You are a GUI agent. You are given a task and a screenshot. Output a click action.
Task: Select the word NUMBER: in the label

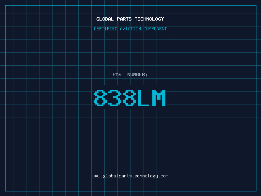(x=137, y=74)
